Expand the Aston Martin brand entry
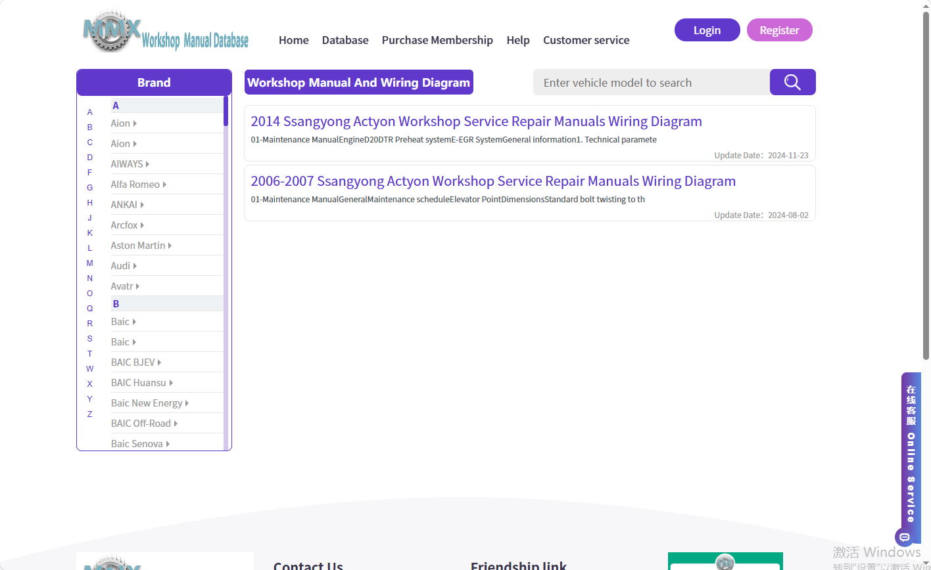 pyautogui.click(x=141, y=246)
